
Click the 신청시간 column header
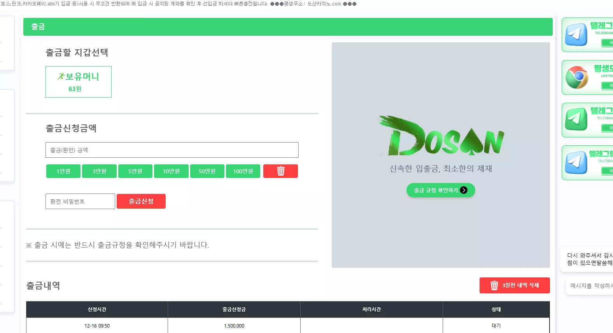click(x=97, y=310)
